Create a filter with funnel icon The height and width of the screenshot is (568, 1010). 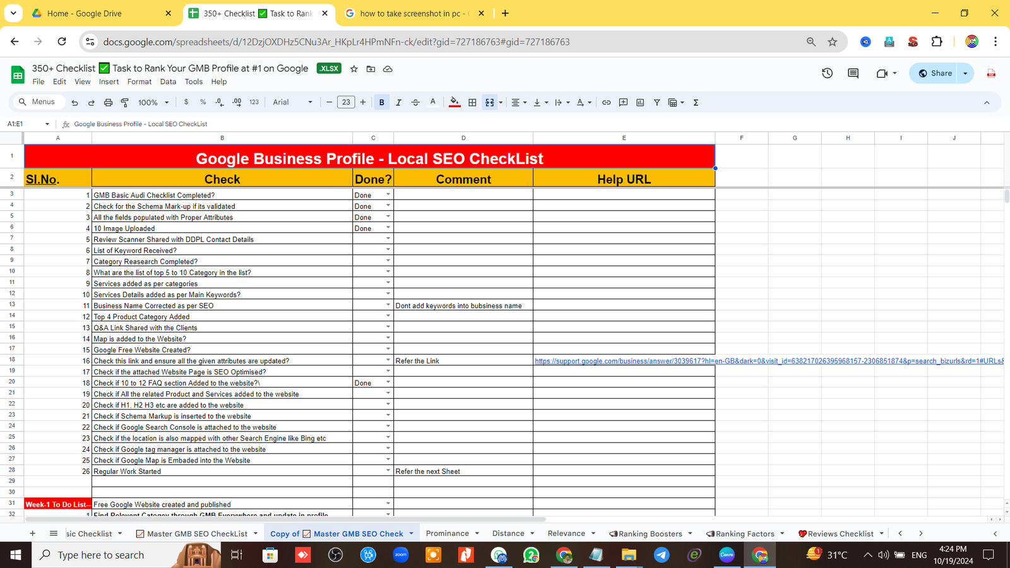[x=656, y=102]
